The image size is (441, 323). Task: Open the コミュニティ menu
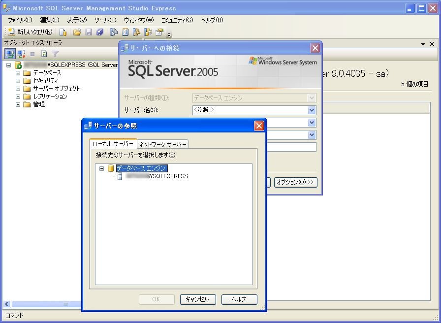[x=177, y=20]
